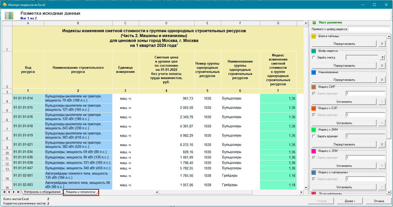The height and width of the screenshot is (207, 393).
Task: Check 'Задать вручную' under Индекс к ЭММ
Action: click(314, 136)
